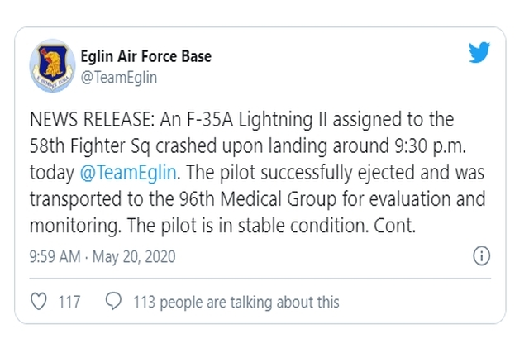Click the 9:59 AM time stamp
This screenshot has height=353, width=529.
click(55, 256)
